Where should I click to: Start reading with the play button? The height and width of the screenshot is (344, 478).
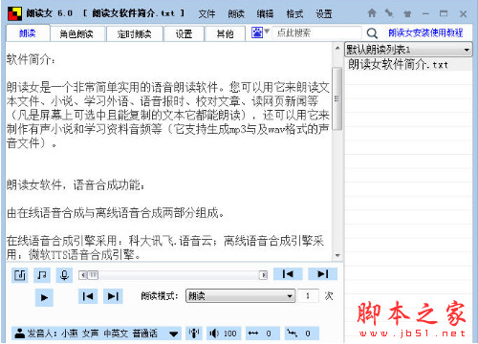coord(44,297)
